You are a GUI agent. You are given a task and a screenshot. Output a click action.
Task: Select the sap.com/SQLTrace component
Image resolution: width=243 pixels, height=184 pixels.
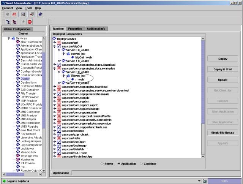pos(72,152)
